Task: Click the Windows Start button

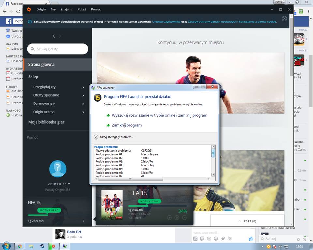Action: 7,246
